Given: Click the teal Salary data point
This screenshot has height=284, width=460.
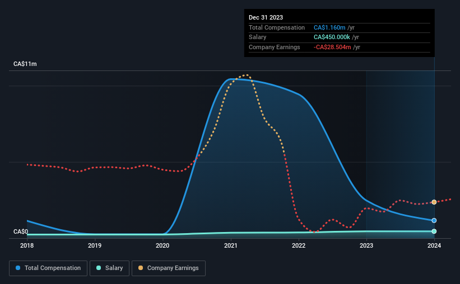Looking at the screenshot, I should click(x=434, y=231).
